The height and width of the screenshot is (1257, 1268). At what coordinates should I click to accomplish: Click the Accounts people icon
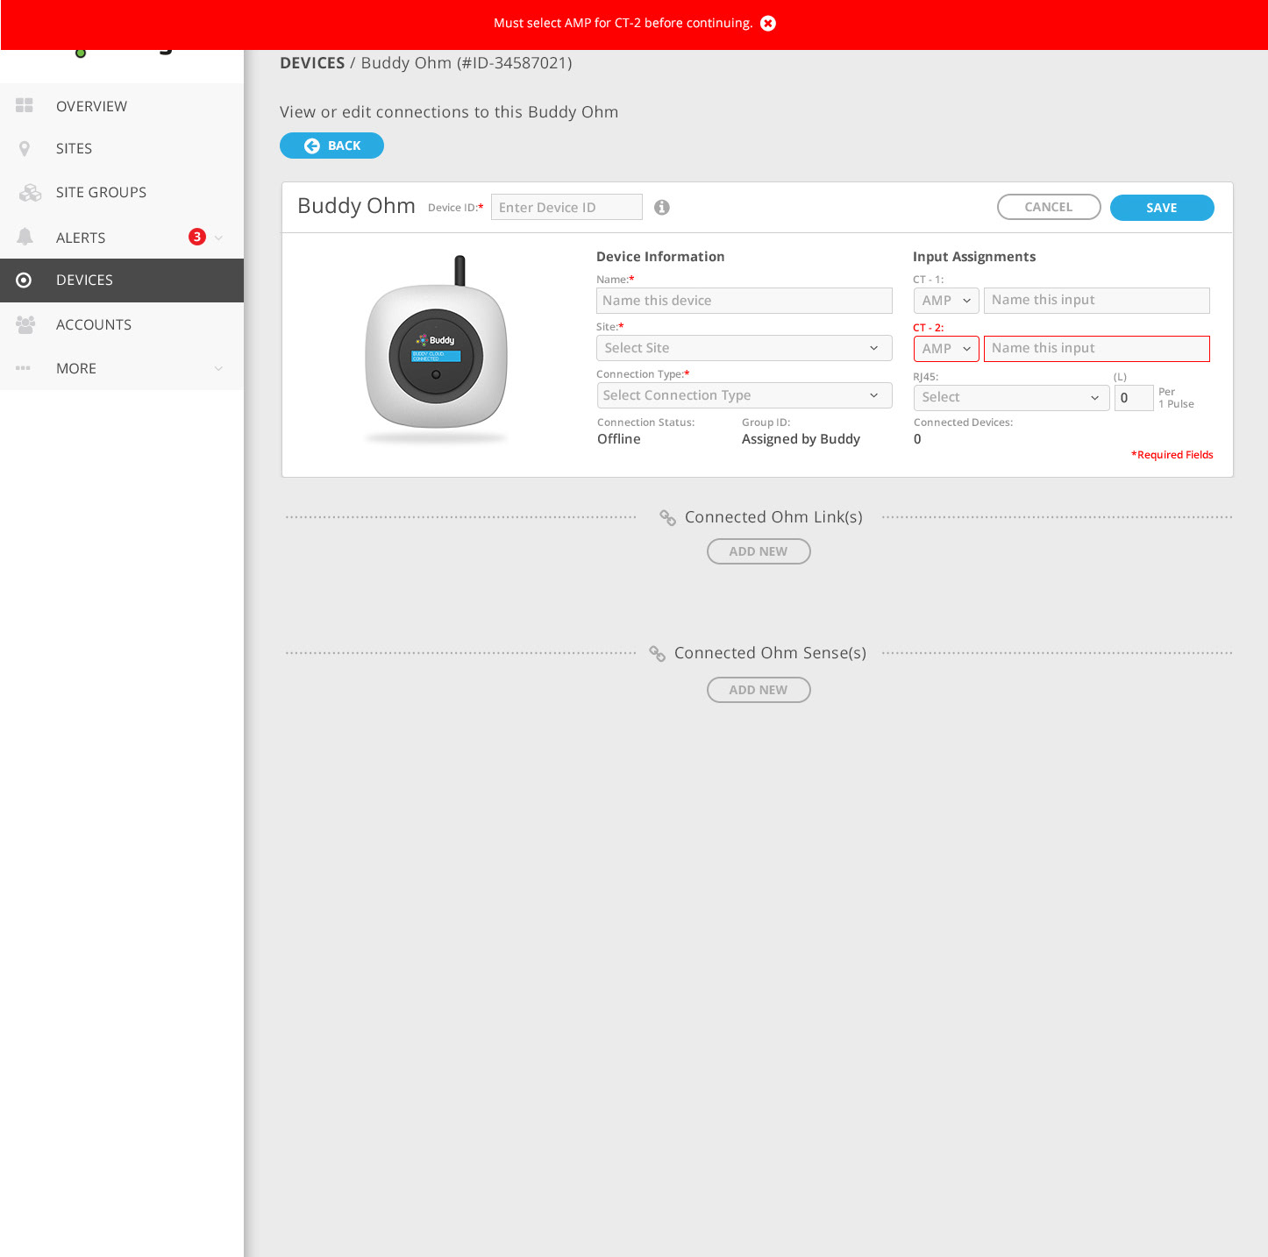25,324
